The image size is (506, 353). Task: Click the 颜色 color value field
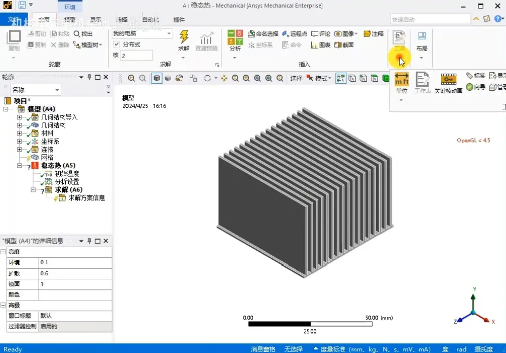pyautogui.click(x=75, y=294)
